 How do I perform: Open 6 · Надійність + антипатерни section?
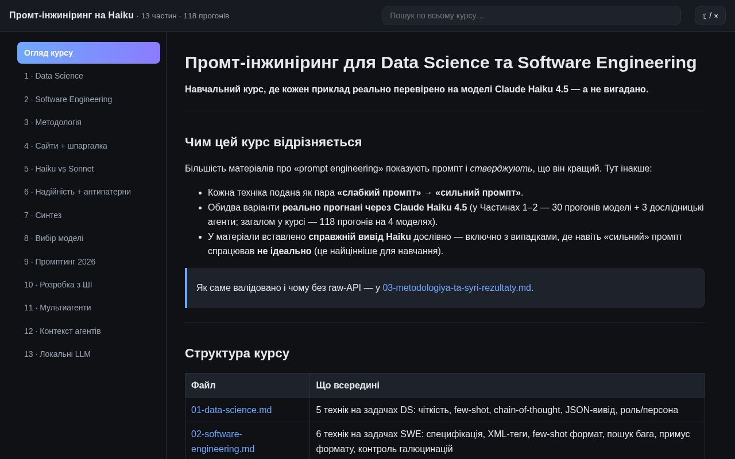click(x=88, y=192)
